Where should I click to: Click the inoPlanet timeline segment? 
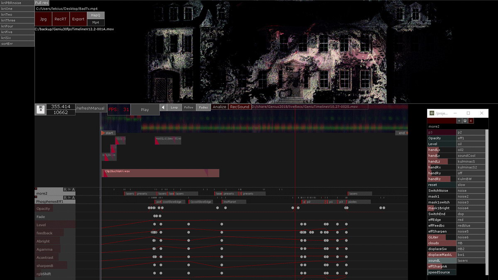(x=234, y=202)
